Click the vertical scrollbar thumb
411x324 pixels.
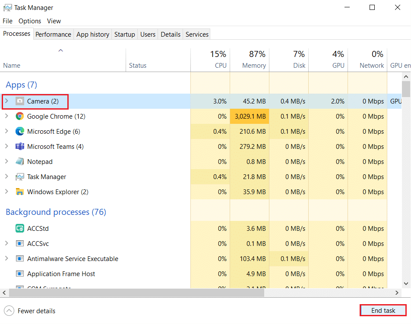click(x=406, y=89)
